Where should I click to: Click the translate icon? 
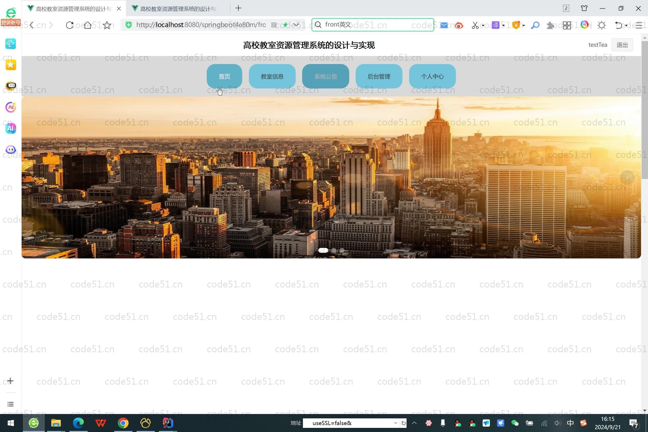tap(495, 25)
